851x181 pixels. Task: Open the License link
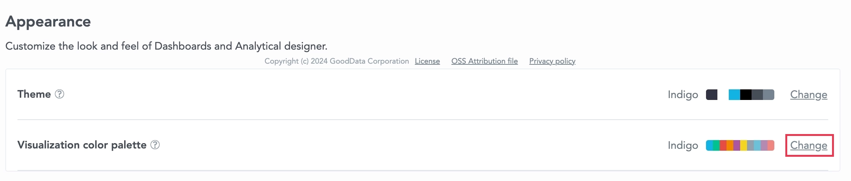coord(427,61)
